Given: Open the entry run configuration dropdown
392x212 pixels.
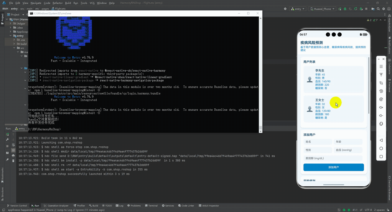Looking at the screenshot, I should click(297, 9).
